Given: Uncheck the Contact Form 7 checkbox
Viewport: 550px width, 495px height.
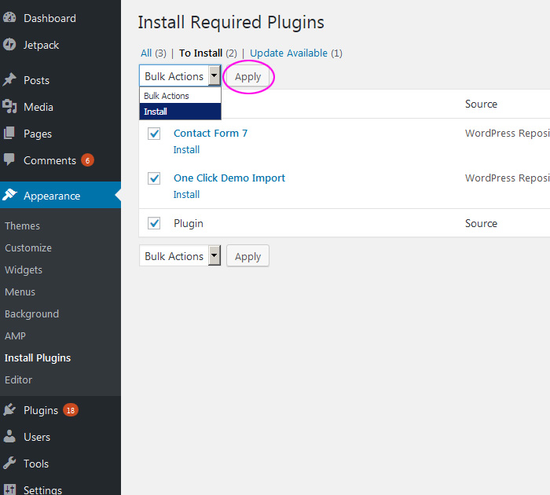Looking at the screenshot, I should pos(154,134).
